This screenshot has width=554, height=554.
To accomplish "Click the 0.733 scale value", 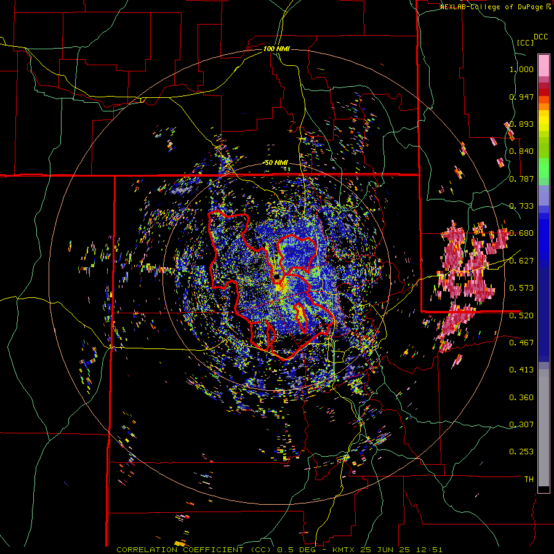I will click(521, 206).
